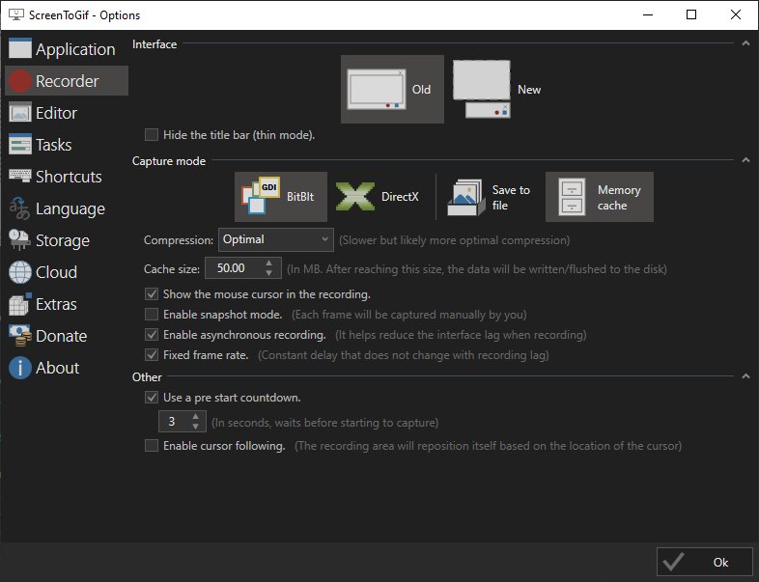The width and height of the screenshot is (759, 582).
Task: Open the Application settings tab
Action: pyautogui.click(x=75, y=49)
